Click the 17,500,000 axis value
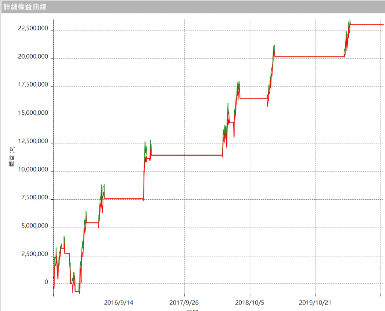The width and height of the screenshot is (385, 311). coord(33,85)
